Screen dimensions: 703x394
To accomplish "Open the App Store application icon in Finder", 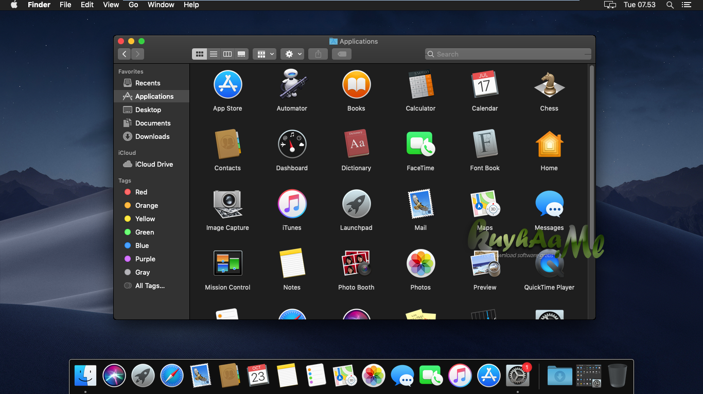I will point(227,84).
